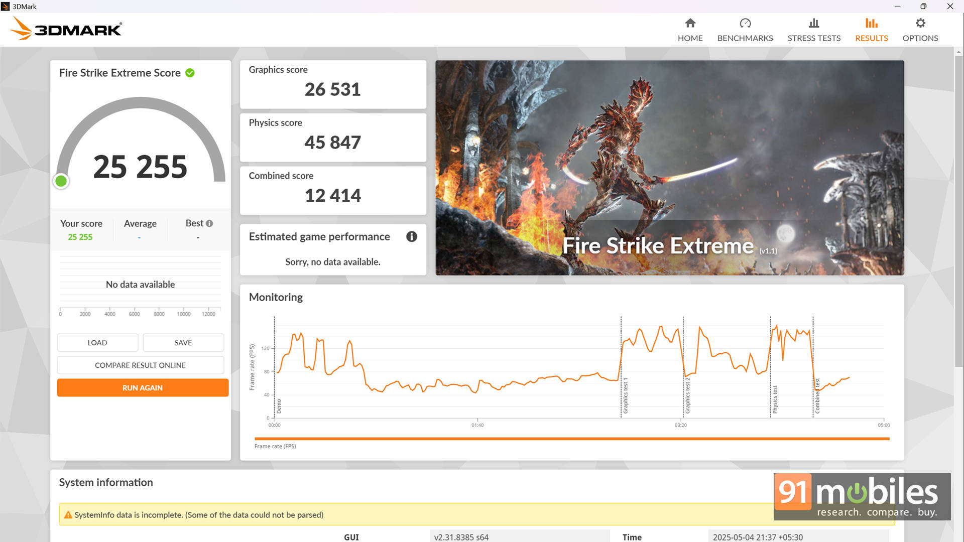
Task: Click the green Your score value 25 255
Action: click(80, 237)
